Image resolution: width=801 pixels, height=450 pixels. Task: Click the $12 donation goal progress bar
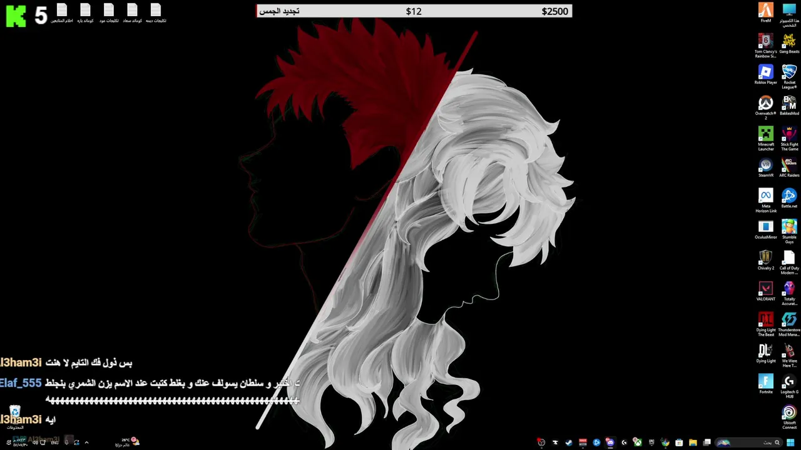point(414,11)
